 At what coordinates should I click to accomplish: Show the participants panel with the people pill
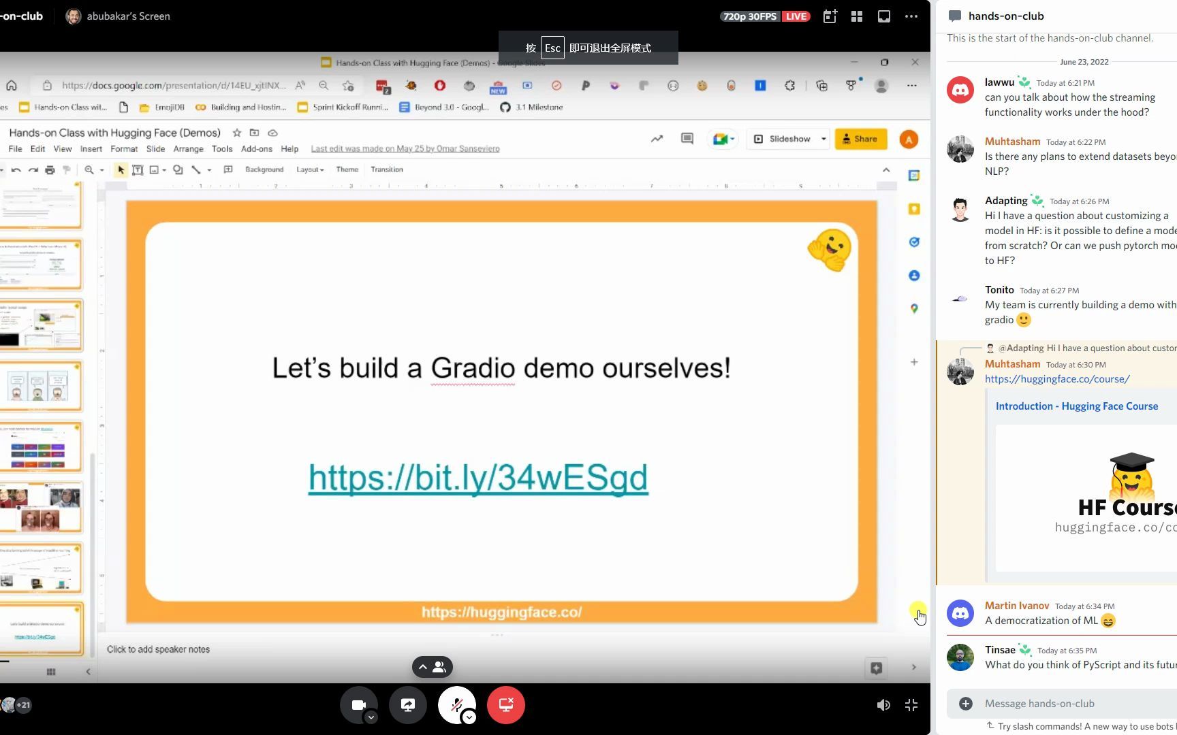coord(433,667)
